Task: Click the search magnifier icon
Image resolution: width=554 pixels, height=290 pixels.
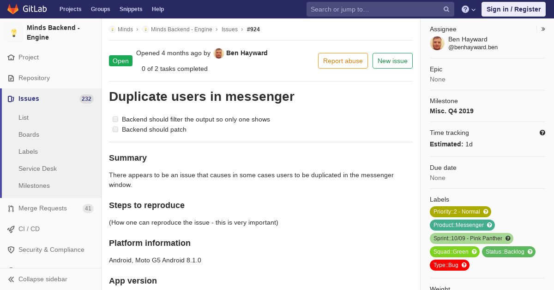Action: (446, 9)
